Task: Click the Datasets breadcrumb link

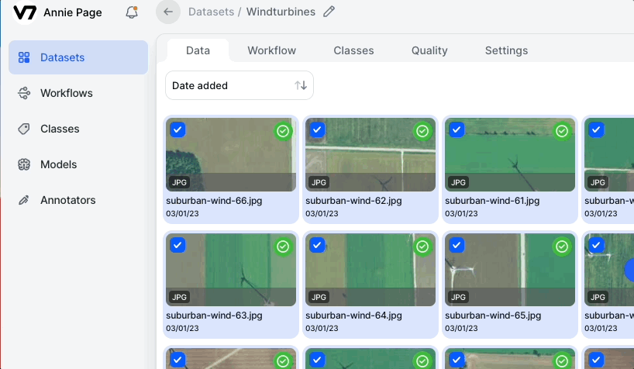Action: 211,12
